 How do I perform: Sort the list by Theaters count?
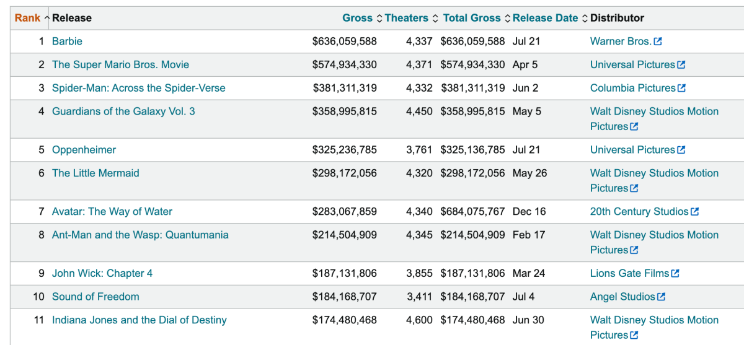406,18
